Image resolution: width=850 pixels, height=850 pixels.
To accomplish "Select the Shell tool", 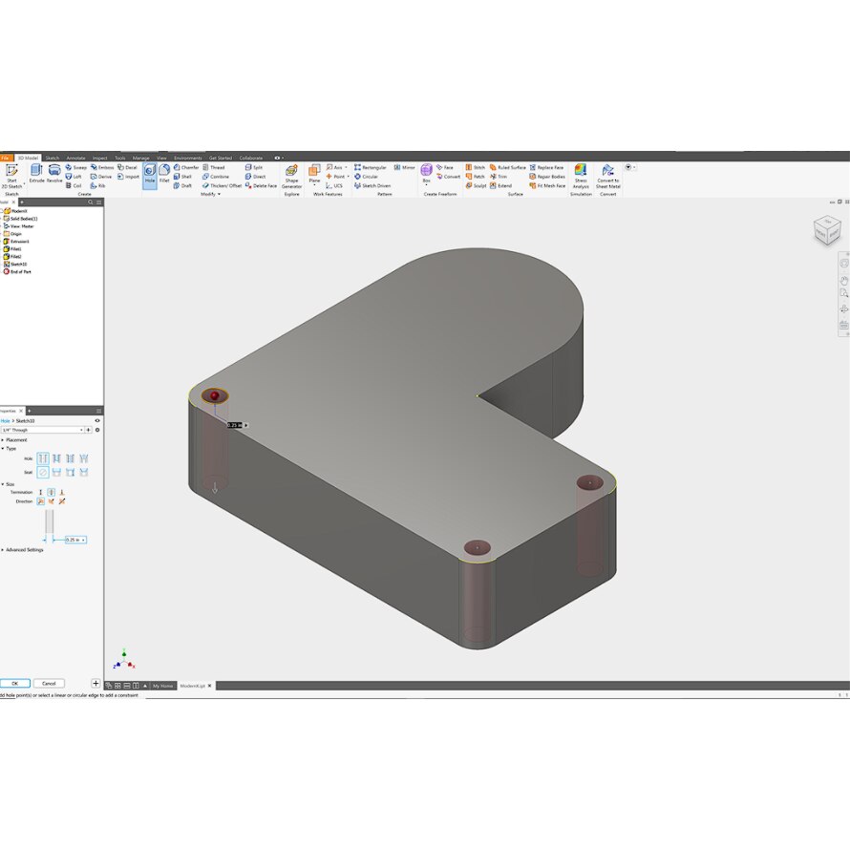I will [x=183, y=177].
